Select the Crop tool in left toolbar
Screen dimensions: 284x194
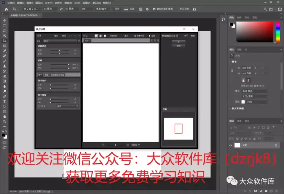pos(4,41)
